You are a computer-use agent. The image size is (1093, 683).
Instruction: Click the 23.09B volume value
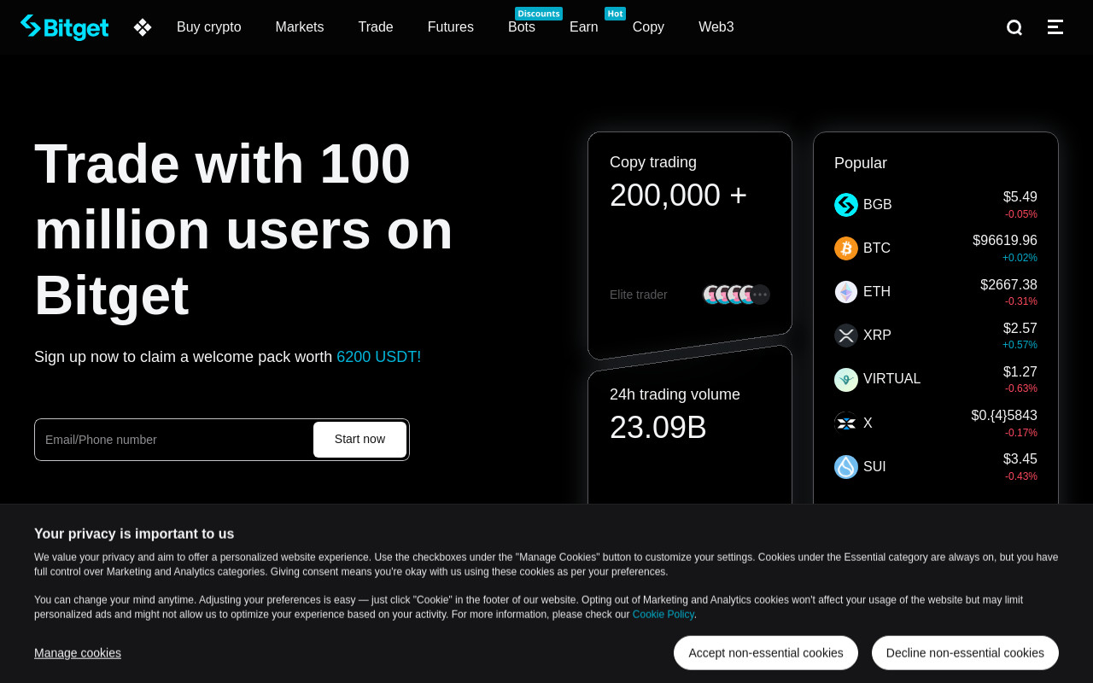point(658,428)
